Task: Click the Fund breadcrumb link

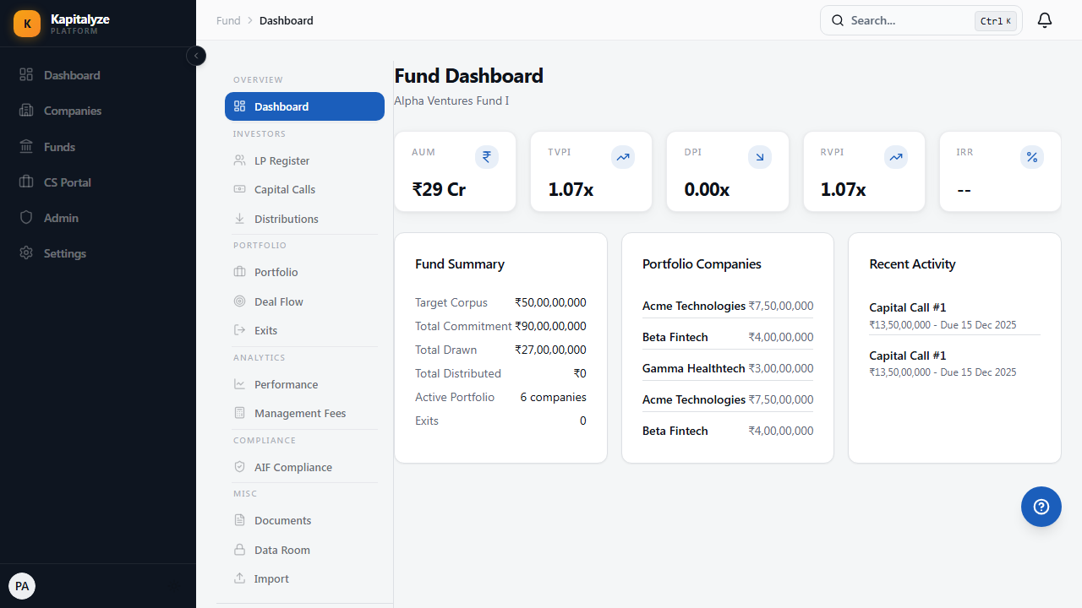Action: (228, 20)
